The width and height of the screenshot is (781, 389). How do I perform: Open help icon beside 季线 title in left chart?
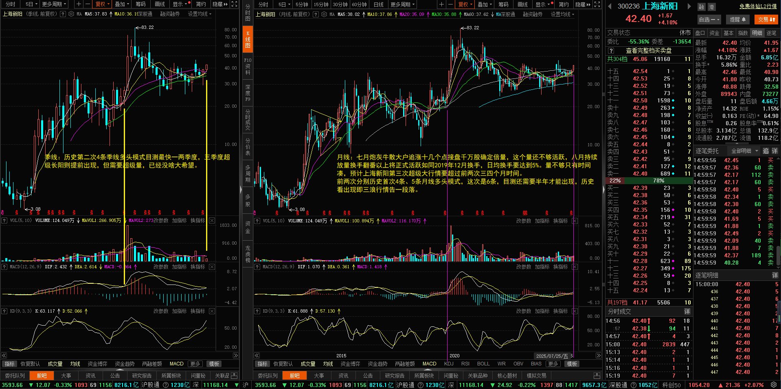pos(63,14)
